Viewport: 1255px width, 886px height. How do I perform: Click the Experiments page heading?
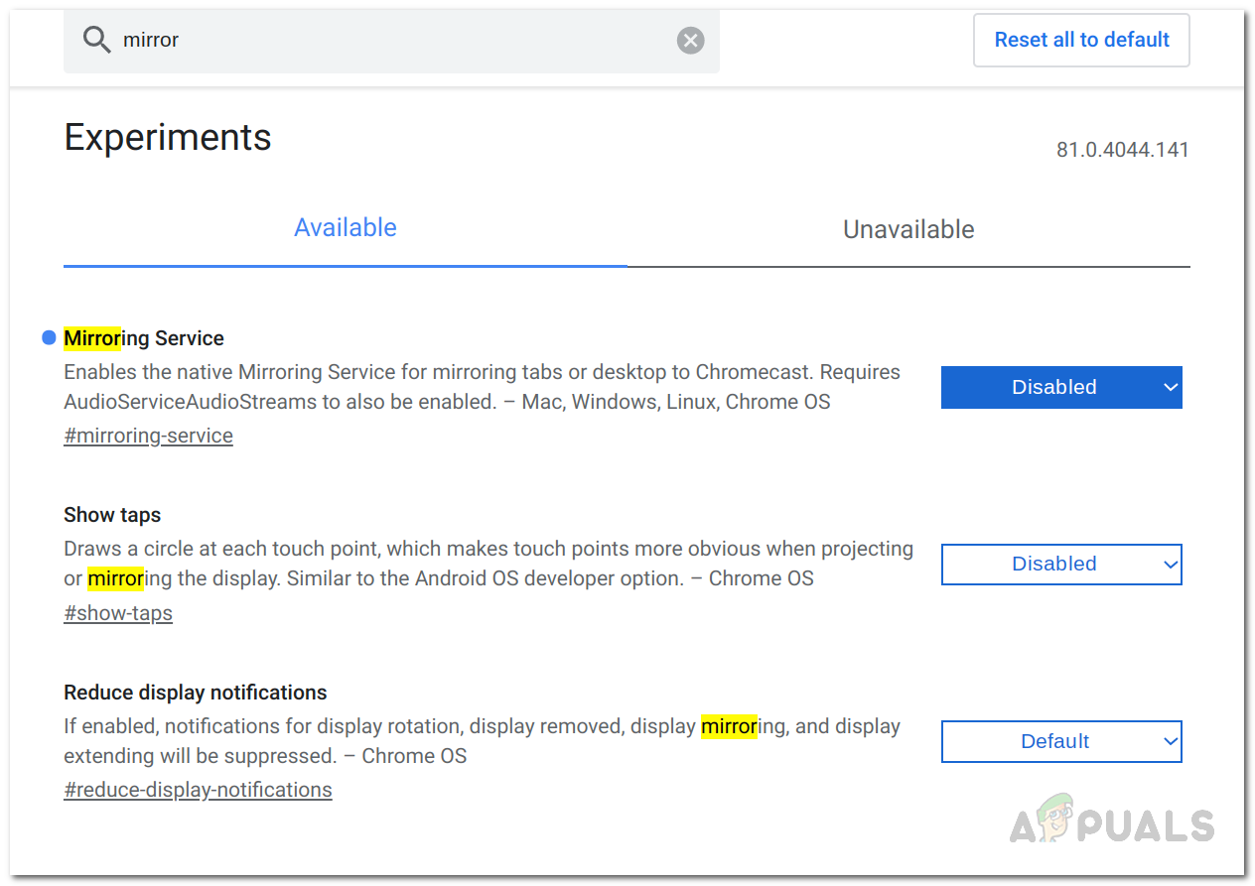168,138
